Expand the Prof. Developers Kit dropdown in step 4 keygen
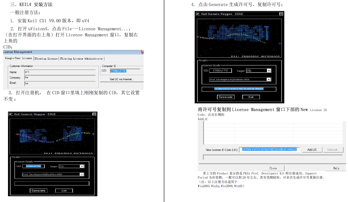 (x=269, y=79)
